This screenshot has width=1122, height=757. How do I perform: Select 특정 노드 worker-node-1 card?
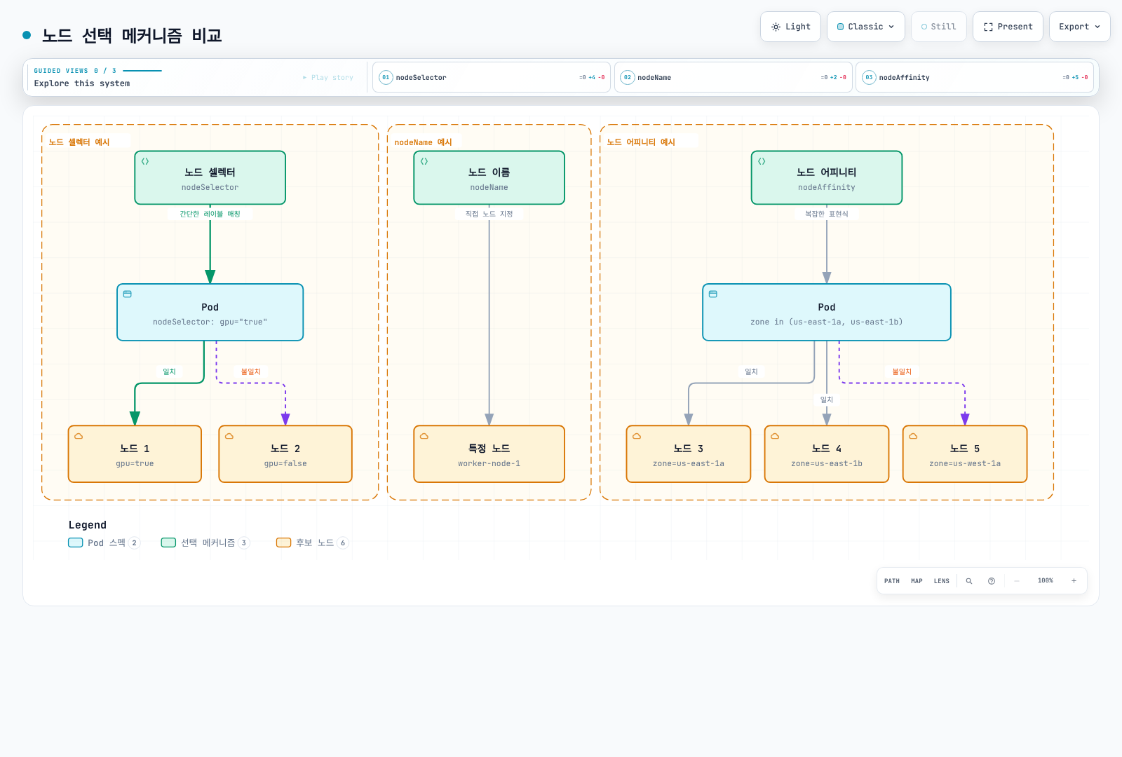pos(489,454)
